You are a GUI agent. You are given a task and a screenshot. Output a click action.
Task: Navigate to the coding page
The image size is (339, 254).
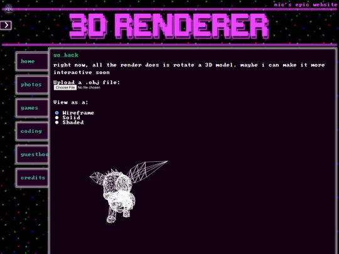pos(32,131)
